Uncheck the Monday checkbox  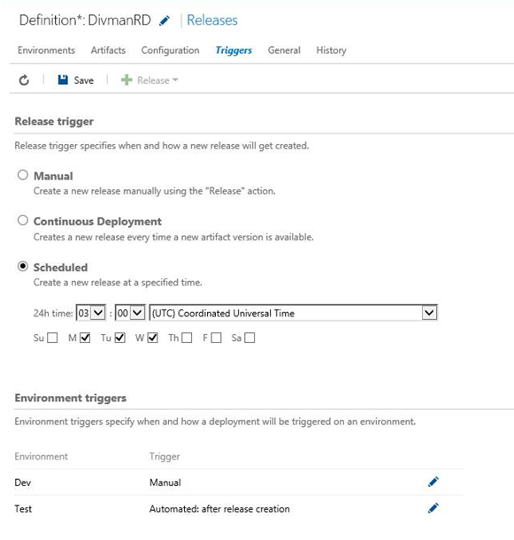click(x=85, y=338)
